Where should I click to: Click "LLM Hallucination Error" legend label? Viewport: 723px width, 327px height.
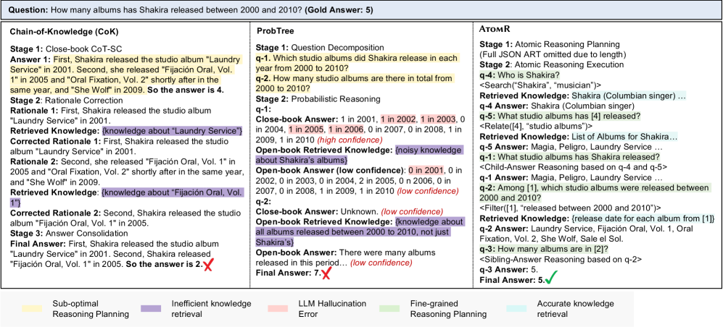[x=333, y=309]
